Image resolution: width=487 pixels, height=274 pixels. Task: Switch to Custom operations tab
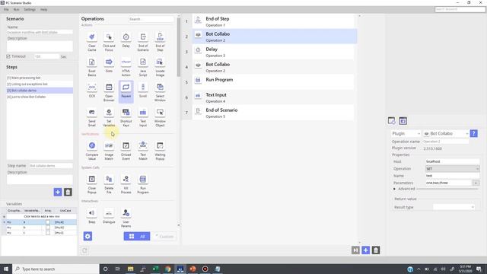pos(164,237)
